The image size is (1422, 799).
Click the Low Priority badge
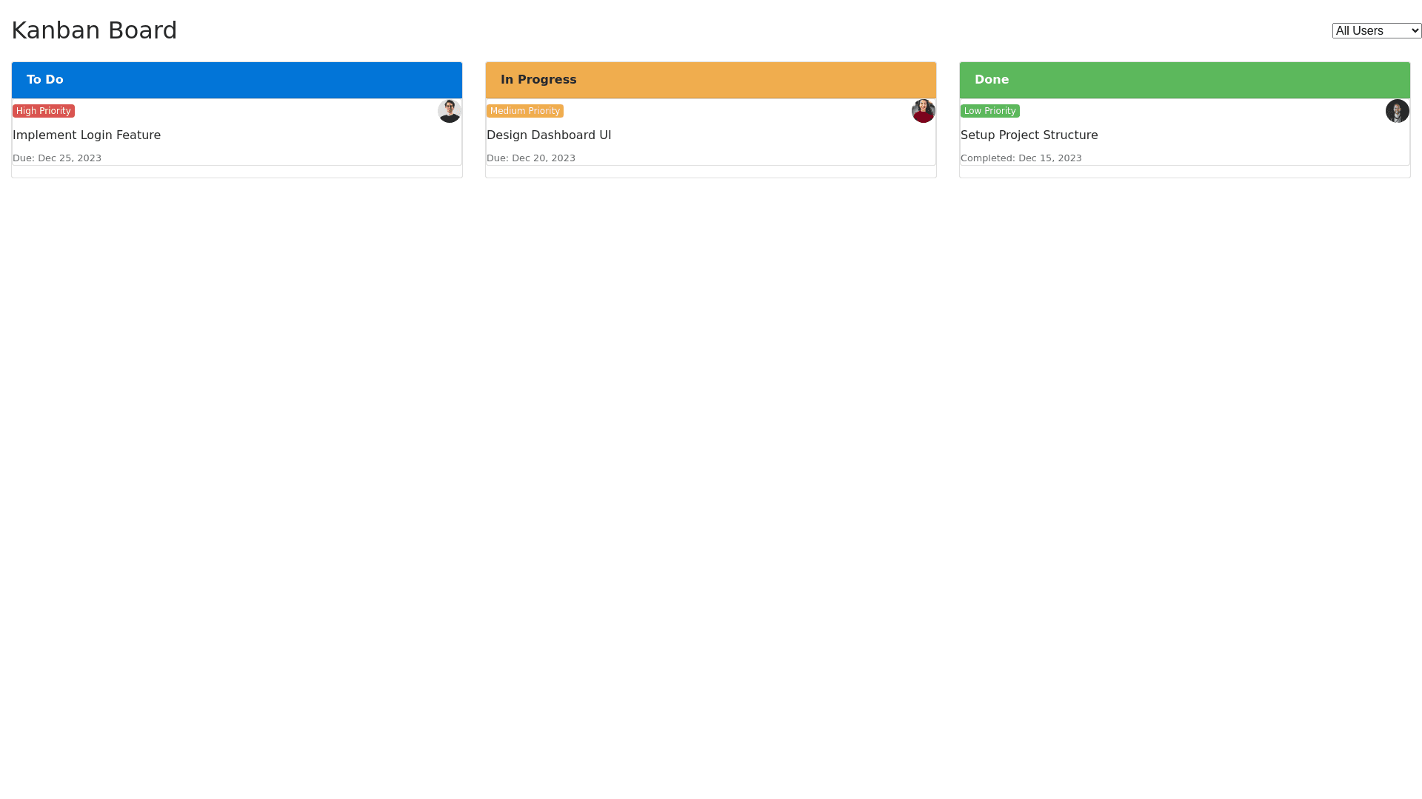click(x=989, y=111)
